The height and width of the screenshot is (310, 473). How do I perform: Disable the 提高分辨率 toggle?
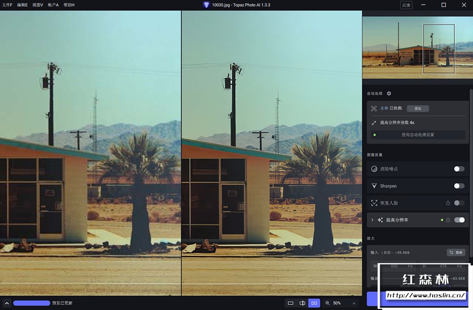point(459,220)
